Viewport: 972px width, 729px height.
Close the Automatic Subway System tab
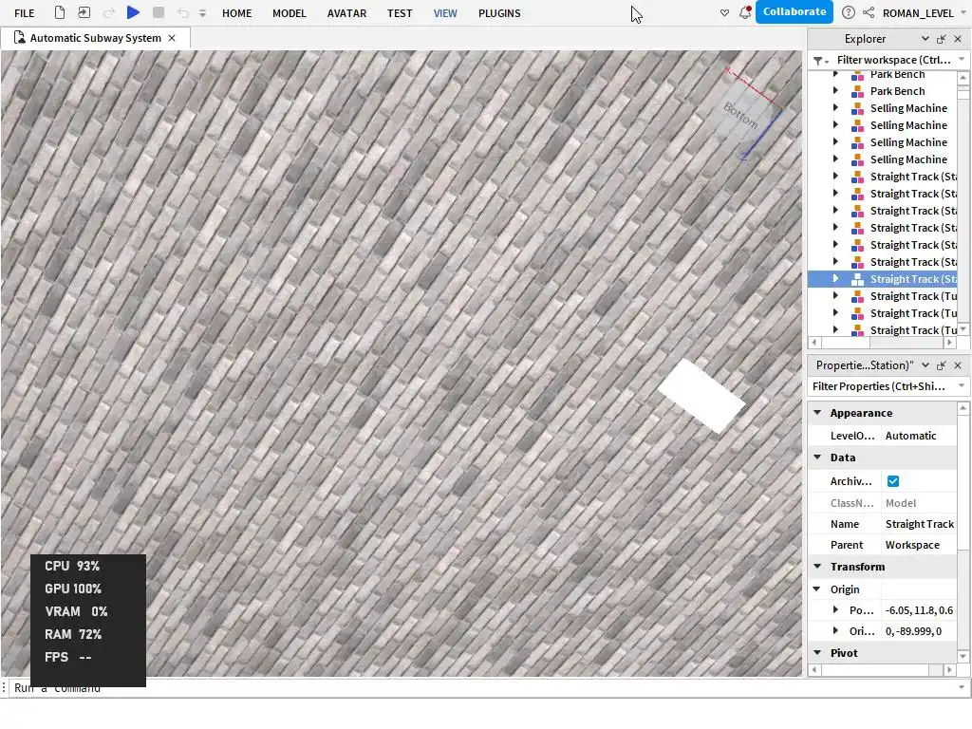pos(172,38)
